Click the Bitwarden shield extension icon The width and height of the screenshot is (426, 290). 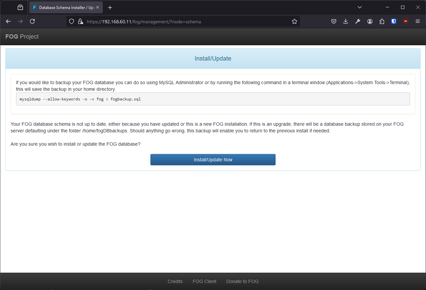[x=394, y=21]
